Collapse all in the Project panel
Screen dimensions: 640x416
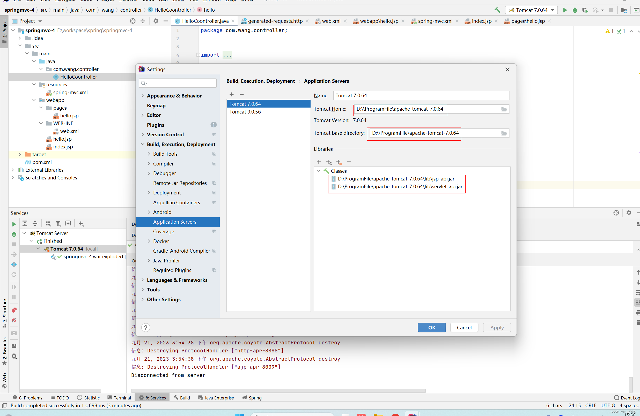(143, 21)
